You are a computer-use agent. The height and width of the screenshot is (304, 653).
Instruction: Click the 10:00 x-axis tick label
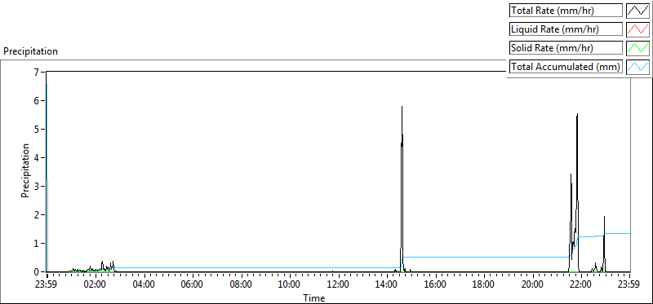point(290,285)
